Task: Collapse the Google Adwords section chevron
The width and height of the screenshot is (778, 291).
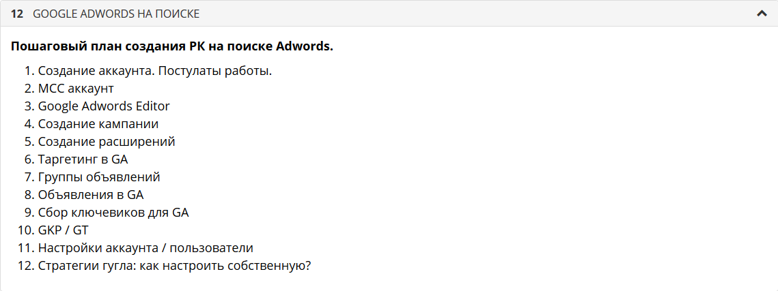Action: pos(762,14)
